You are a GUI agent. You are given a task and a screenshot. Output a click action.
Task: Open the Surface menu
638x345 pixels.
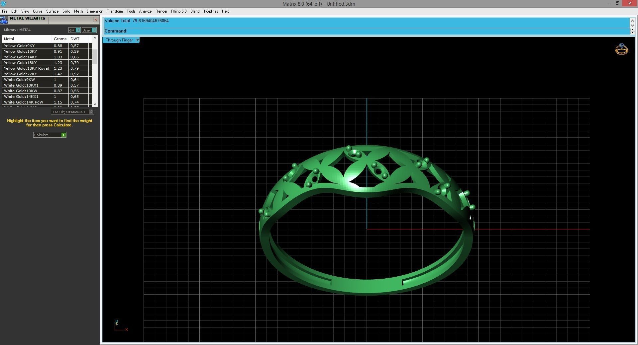click(x=53, y=11)
